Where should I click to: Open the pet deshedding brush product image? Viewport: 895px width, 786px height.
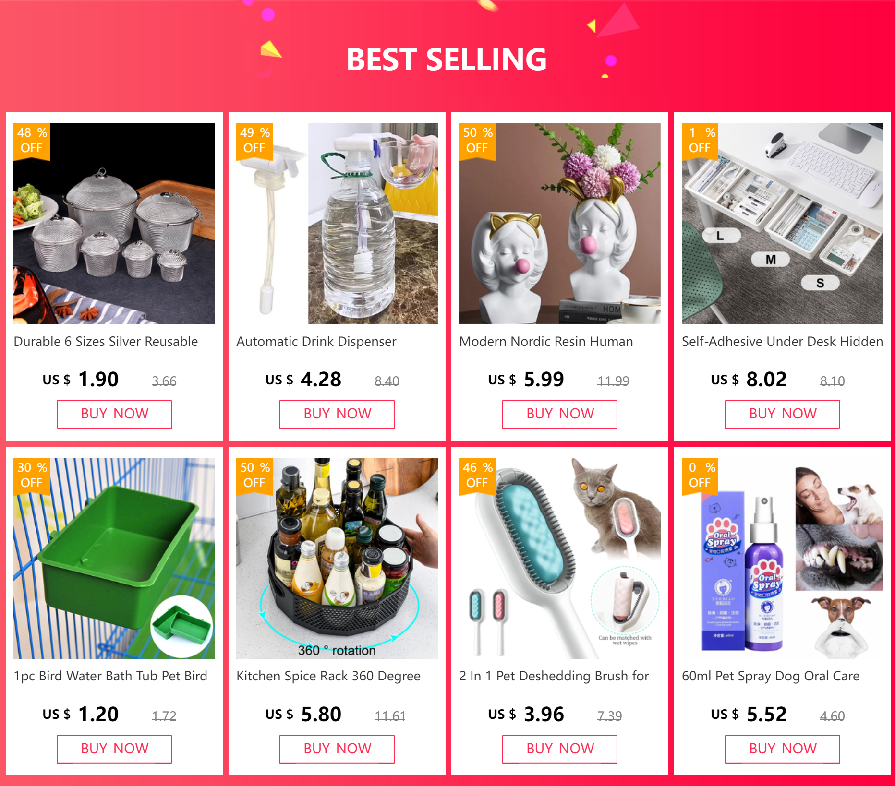click(560, 559)
